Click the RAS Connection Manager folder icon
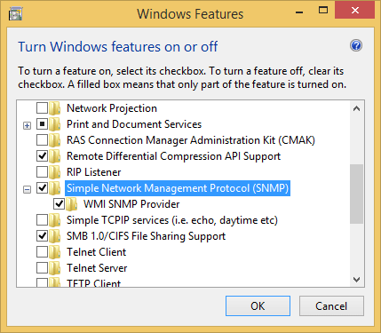Viewport: 381px width, 333px height. [55, 140]
